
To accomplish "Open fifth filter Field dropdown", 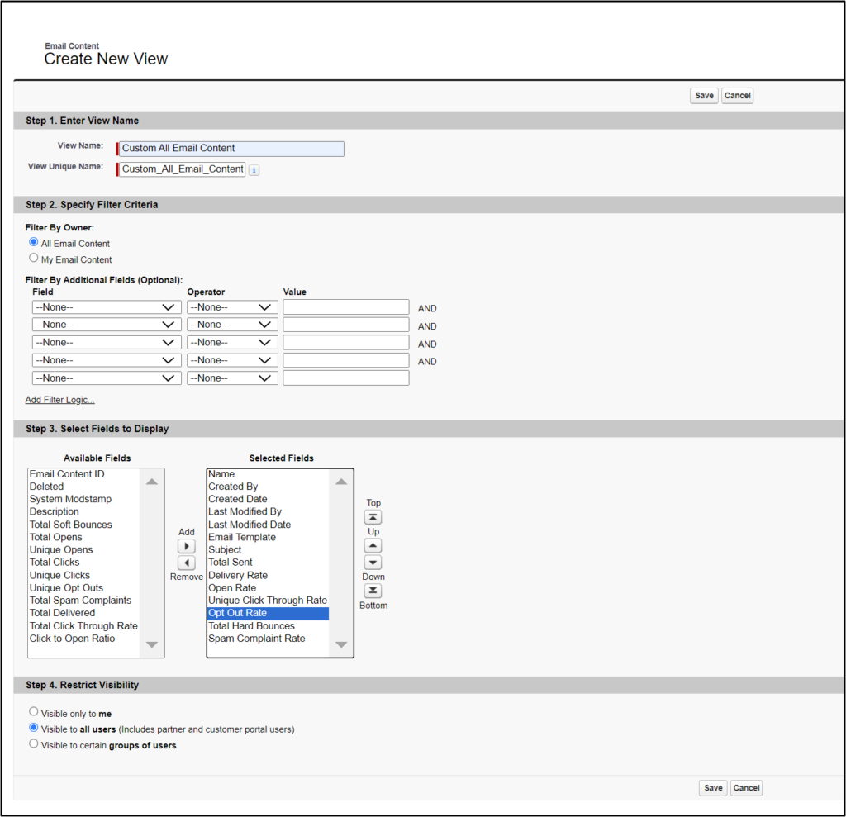I will pos(107,378).
